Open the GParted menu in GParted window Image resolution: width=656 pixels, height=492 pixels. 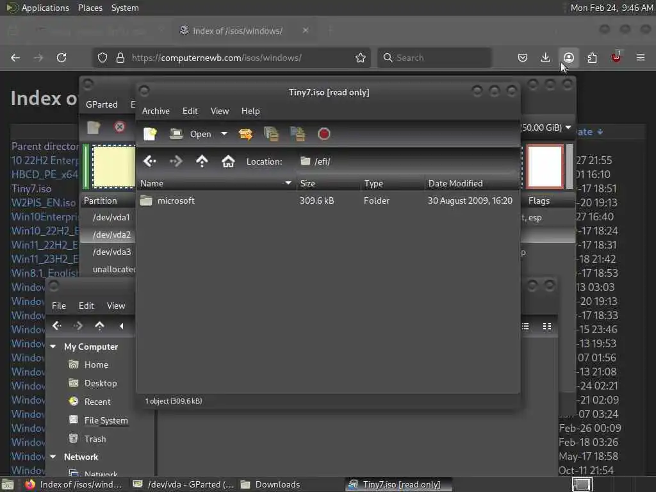tap(102, 104)
